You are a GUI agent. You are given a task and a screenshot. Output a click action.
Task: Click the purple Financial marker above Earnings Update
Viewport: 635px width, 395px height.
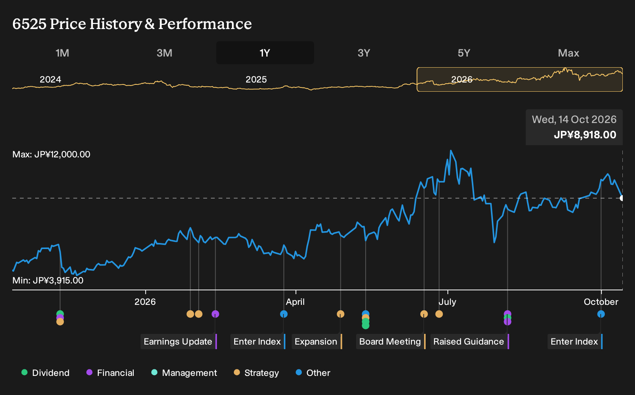coord(215,314)
